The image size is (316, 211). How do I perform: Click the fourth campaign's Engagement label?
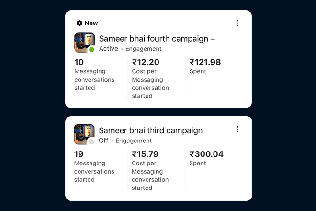coord(144,49)
